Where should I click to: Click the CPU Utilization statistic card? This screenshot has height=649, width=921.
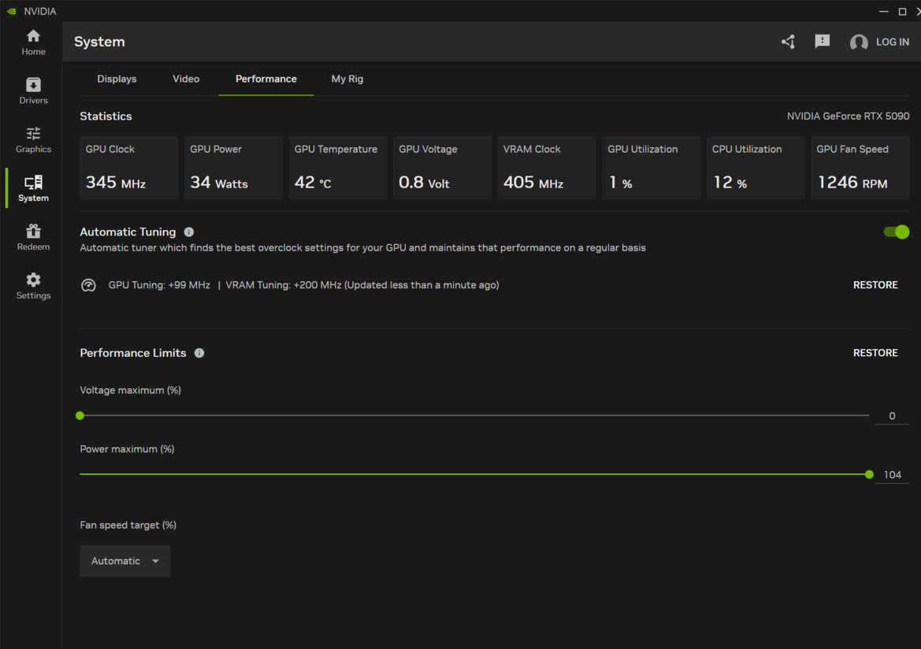[x=756, y=168]
